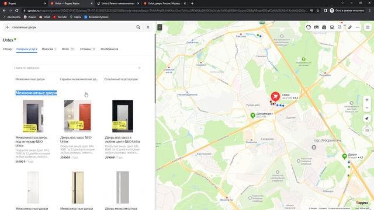This screenshot has width=374, height=210.
Task: Open the VK Вячеслав bookmark
Action: [x=96, y=17]
